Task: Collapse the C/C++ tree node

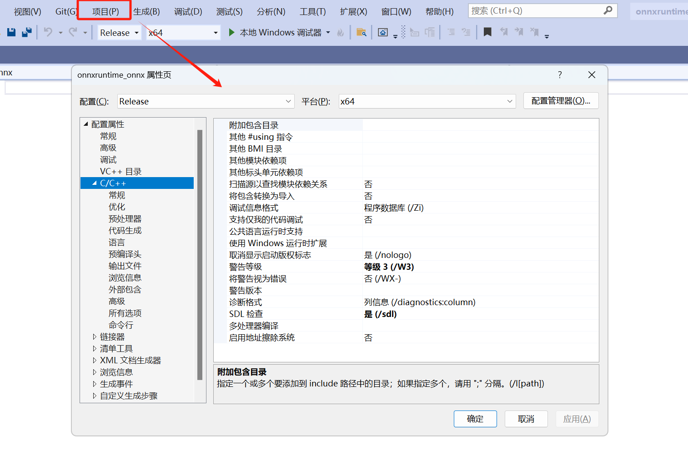Action: pos(95,183)
